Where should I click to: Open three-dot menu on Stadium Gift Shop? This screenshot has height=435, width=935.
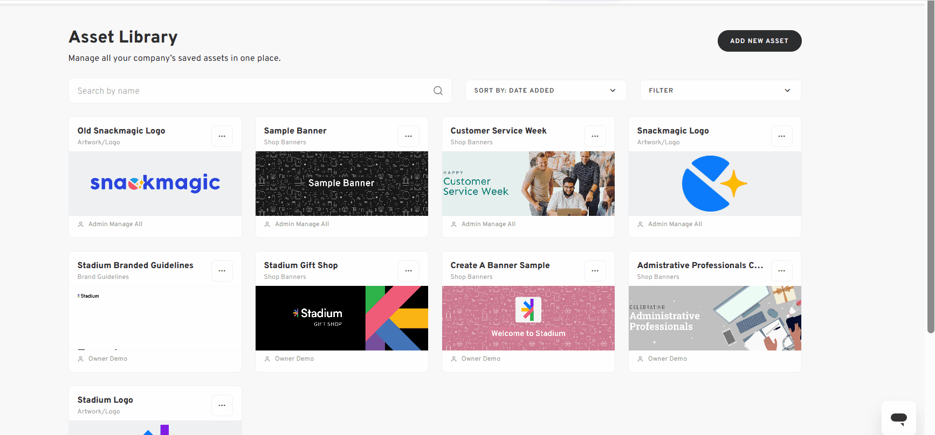[409, 271]
